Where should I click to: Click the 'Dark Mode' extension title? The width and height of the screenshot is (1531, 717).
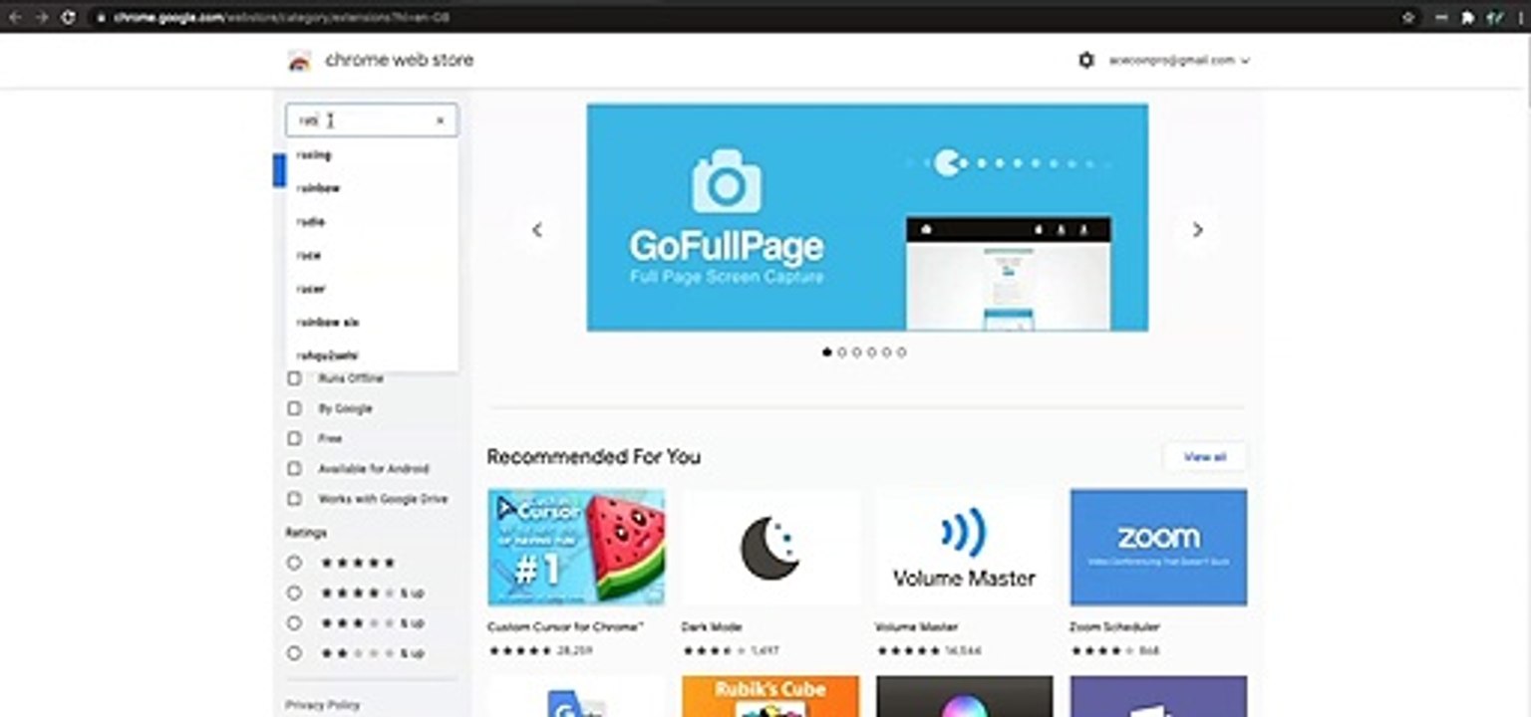click(711, 627)
